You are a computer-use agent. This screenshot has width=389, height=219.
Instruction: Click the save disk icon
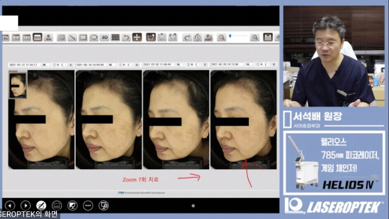point(268,37)
